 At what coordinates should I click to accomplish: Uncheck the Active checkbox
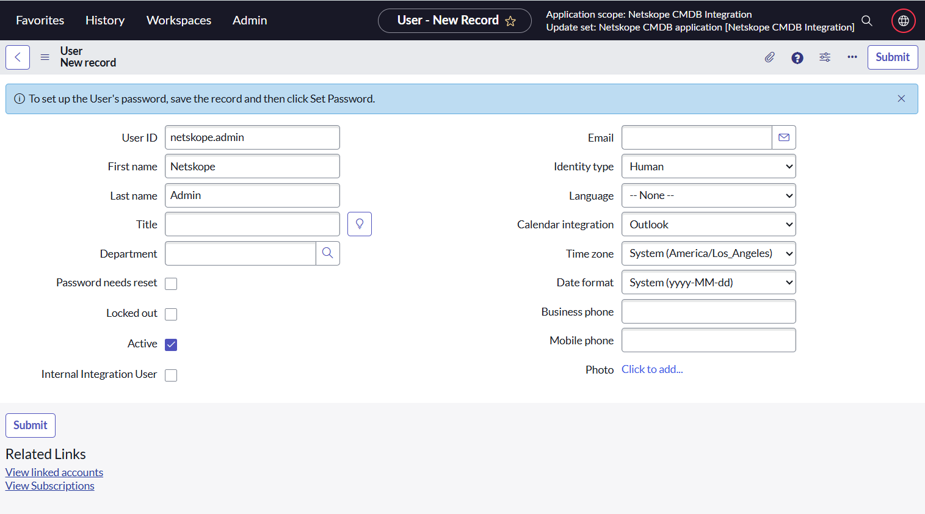(171, 345)
